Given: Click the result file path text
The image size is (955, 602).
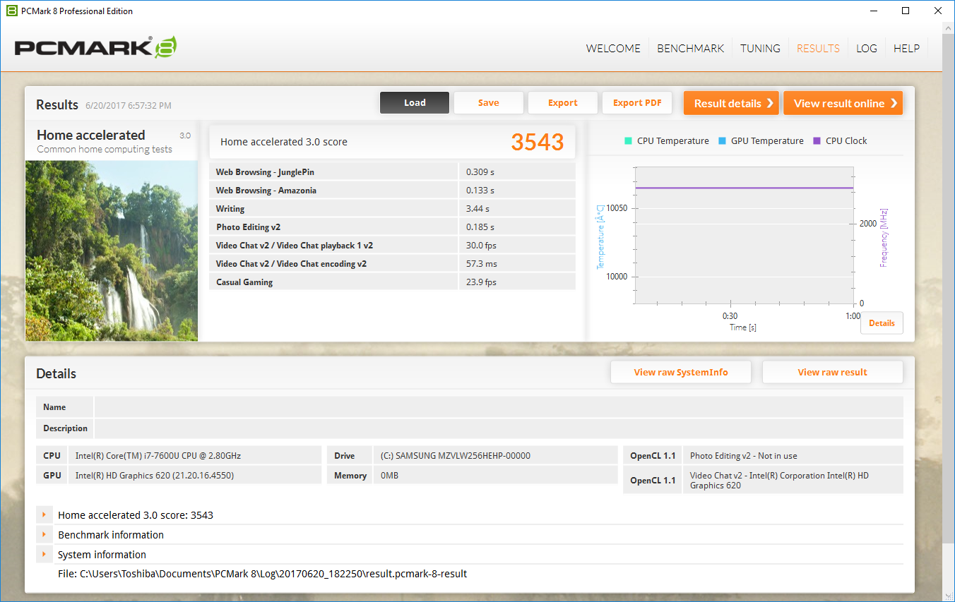Looking at the screenshot, I should 262,574.
